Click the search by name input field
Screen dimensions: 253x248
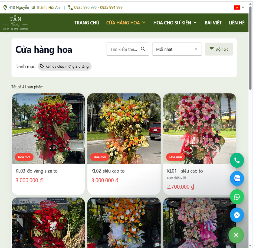(x=124, y=49)
